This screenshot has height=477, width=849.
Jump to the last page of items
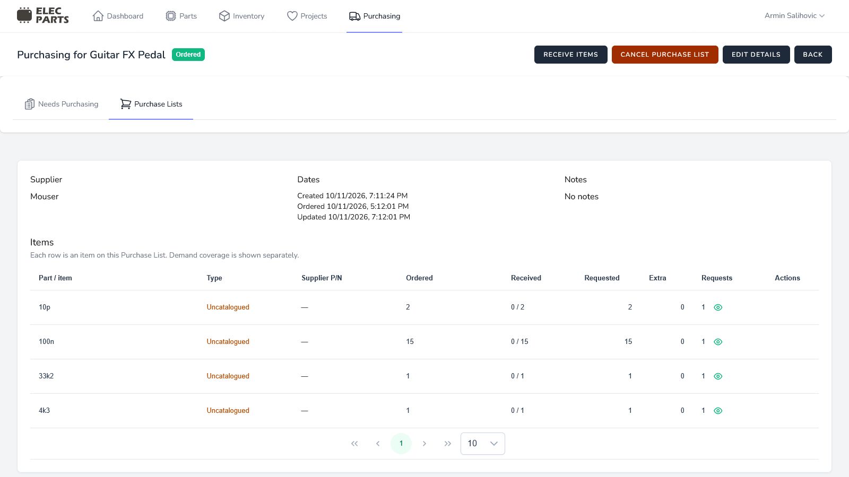click(x=448, y=444)
